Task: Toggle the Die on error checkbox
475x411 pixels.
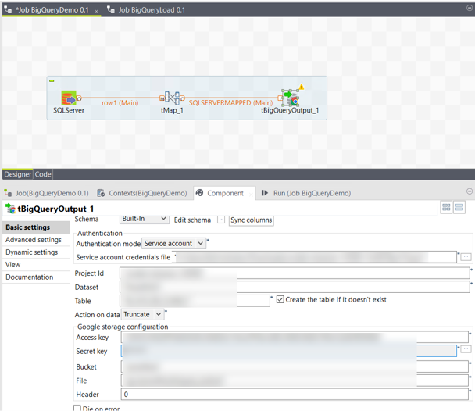Action: [x=77, y=409]
